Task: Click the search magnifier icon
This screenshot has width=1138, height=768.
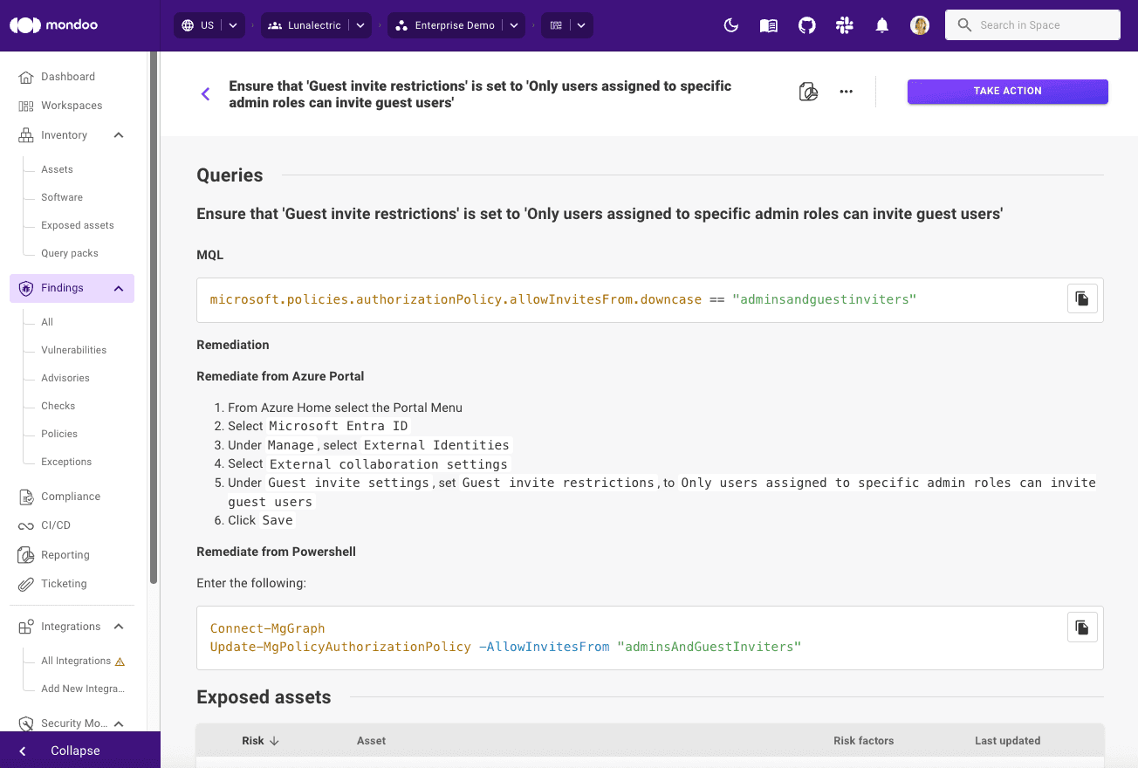Action: pyautogui.click(x=964, y=25)
